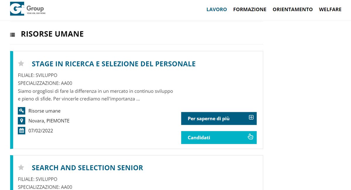The height and width of the screenshot is (190, 351).
Task: Expand details with Per saperne di più
Action: (219, 118)
